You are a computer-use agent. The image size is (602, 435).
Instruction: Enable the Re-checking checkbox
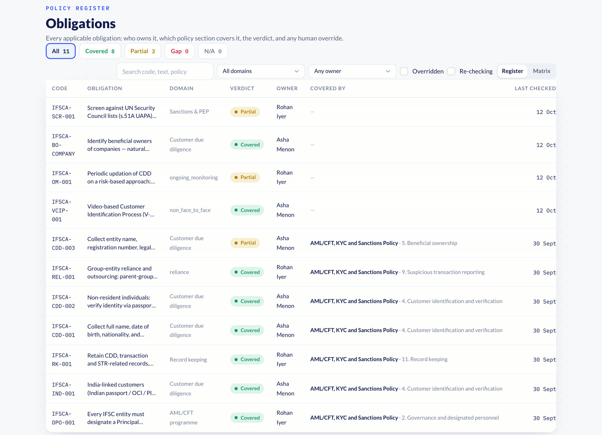coord(451,71)
